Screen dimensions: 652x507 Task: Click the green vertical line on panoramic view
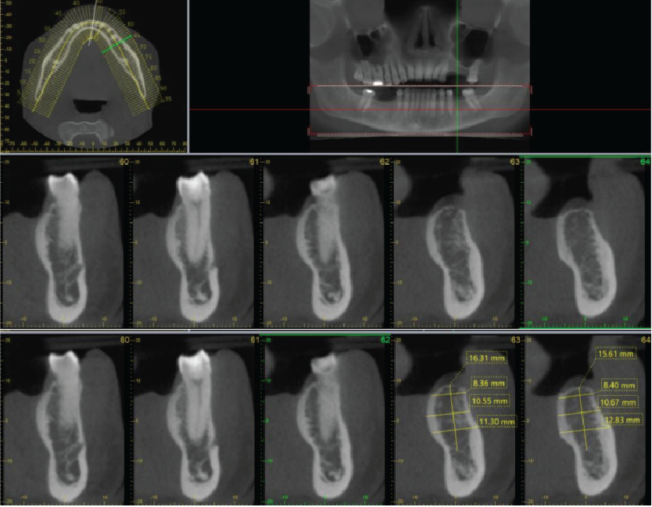[457, 47]
